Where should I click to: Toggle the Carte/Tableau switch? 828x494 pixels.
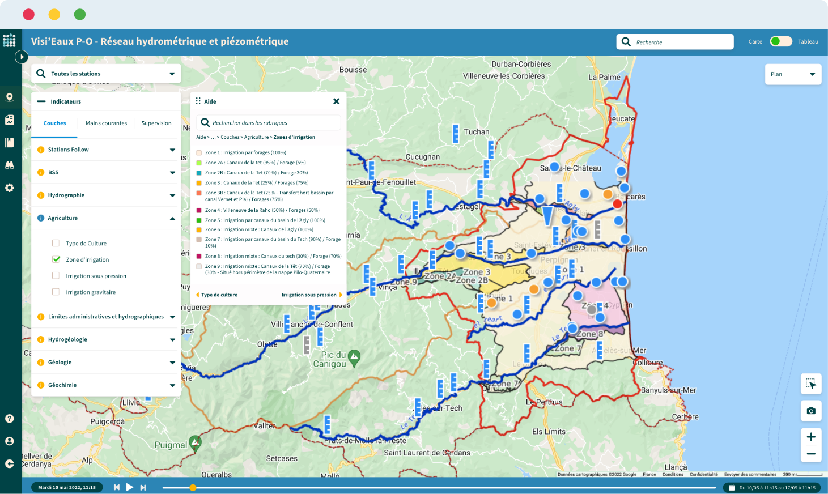pos(781,41)
